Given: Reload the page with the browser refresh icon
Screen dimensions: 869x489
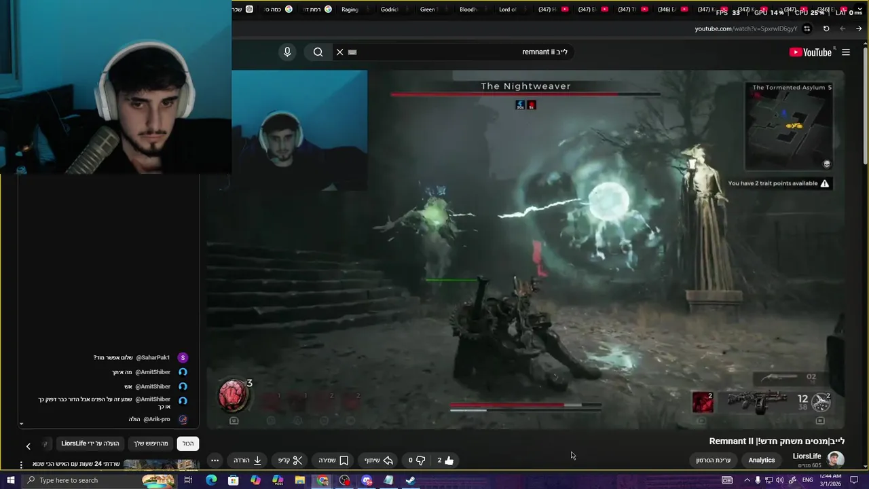Looking at the screenshot, I should pyautogui.click(x=826, y=29).
